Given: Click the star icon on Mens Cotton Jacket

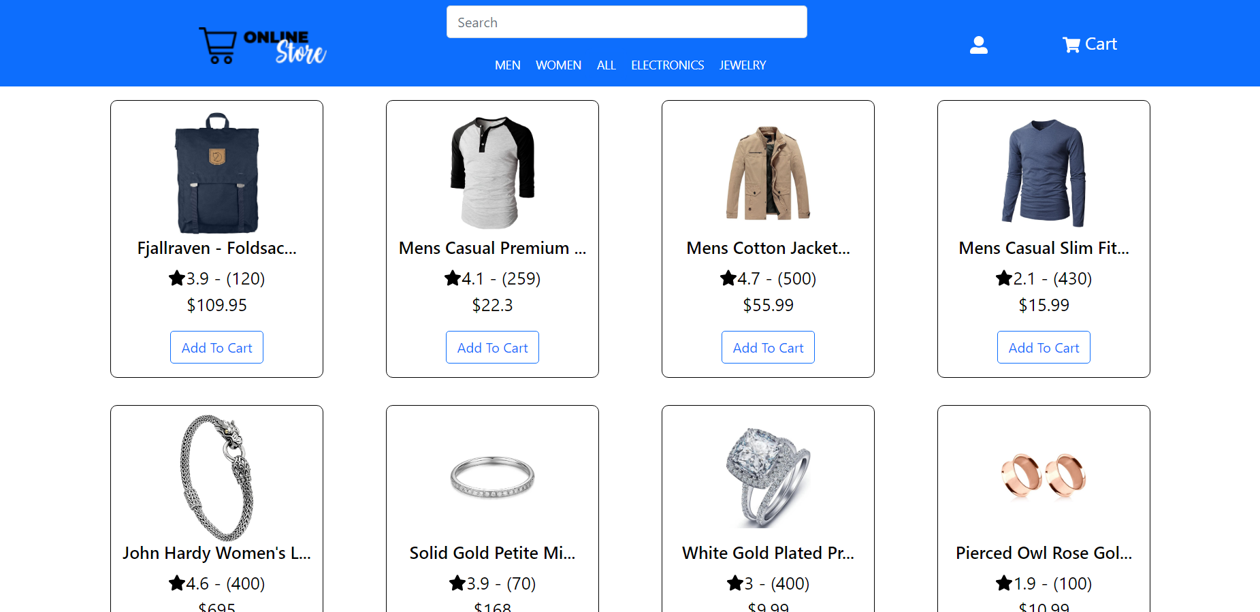Looking at the screenshot, I should pyautogui.click(x=727, y=278).
